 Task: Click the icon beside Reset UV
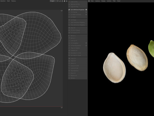tap(69, 63)
